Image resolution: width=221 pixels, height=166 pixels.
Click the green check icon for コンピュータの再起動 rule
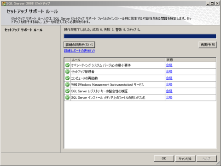click(67, 78)
